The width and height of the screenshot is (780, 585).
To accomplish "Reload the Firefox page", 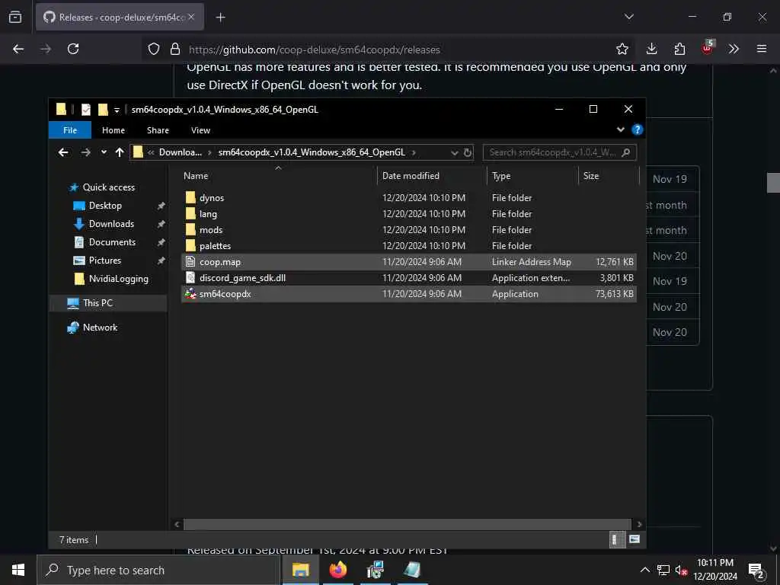I will point(73,49).
